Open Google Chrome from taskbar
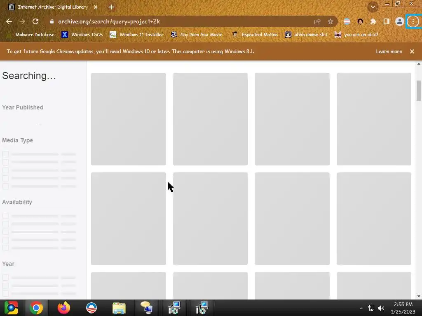Image resolution: width=422 pixels, height=316 pixels. pyautogui.click(x=36, y=308)
